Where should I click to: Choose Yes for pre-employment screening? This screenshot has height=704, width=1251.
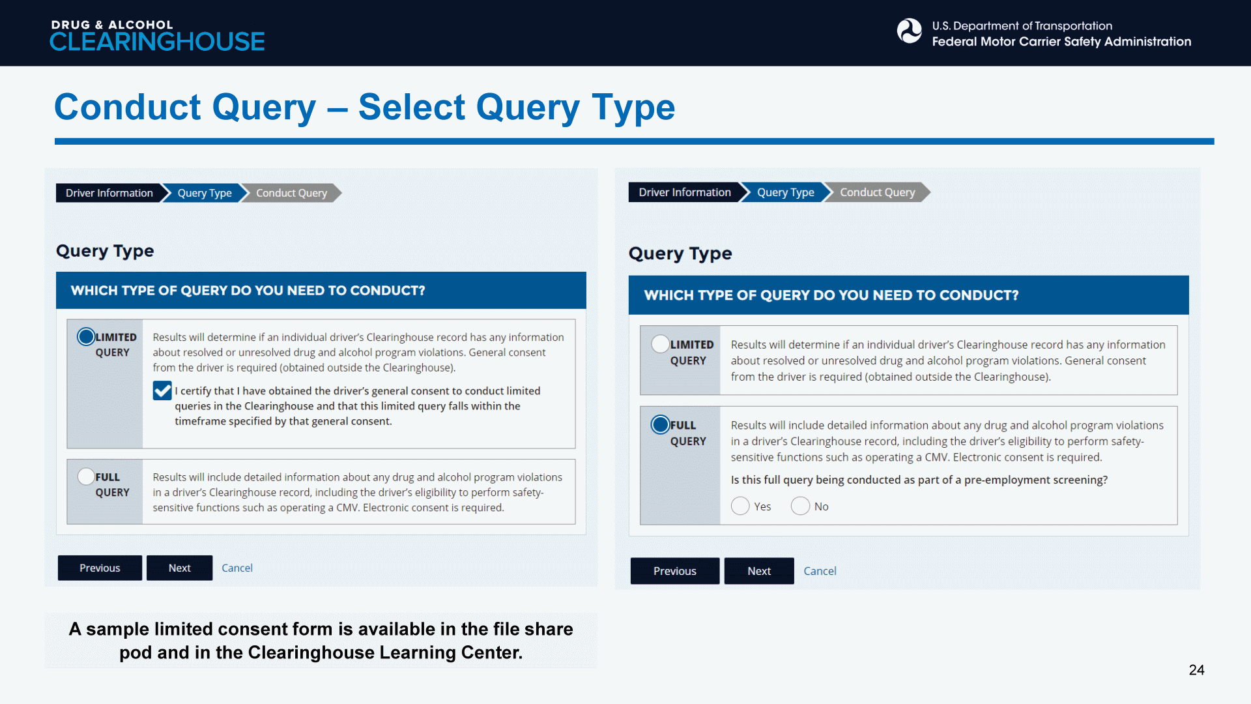tap(740, 506)
